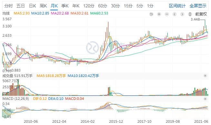211x125 pixels.
Task: Click the MACD (12,26,9) label
Action: (15, 99)
